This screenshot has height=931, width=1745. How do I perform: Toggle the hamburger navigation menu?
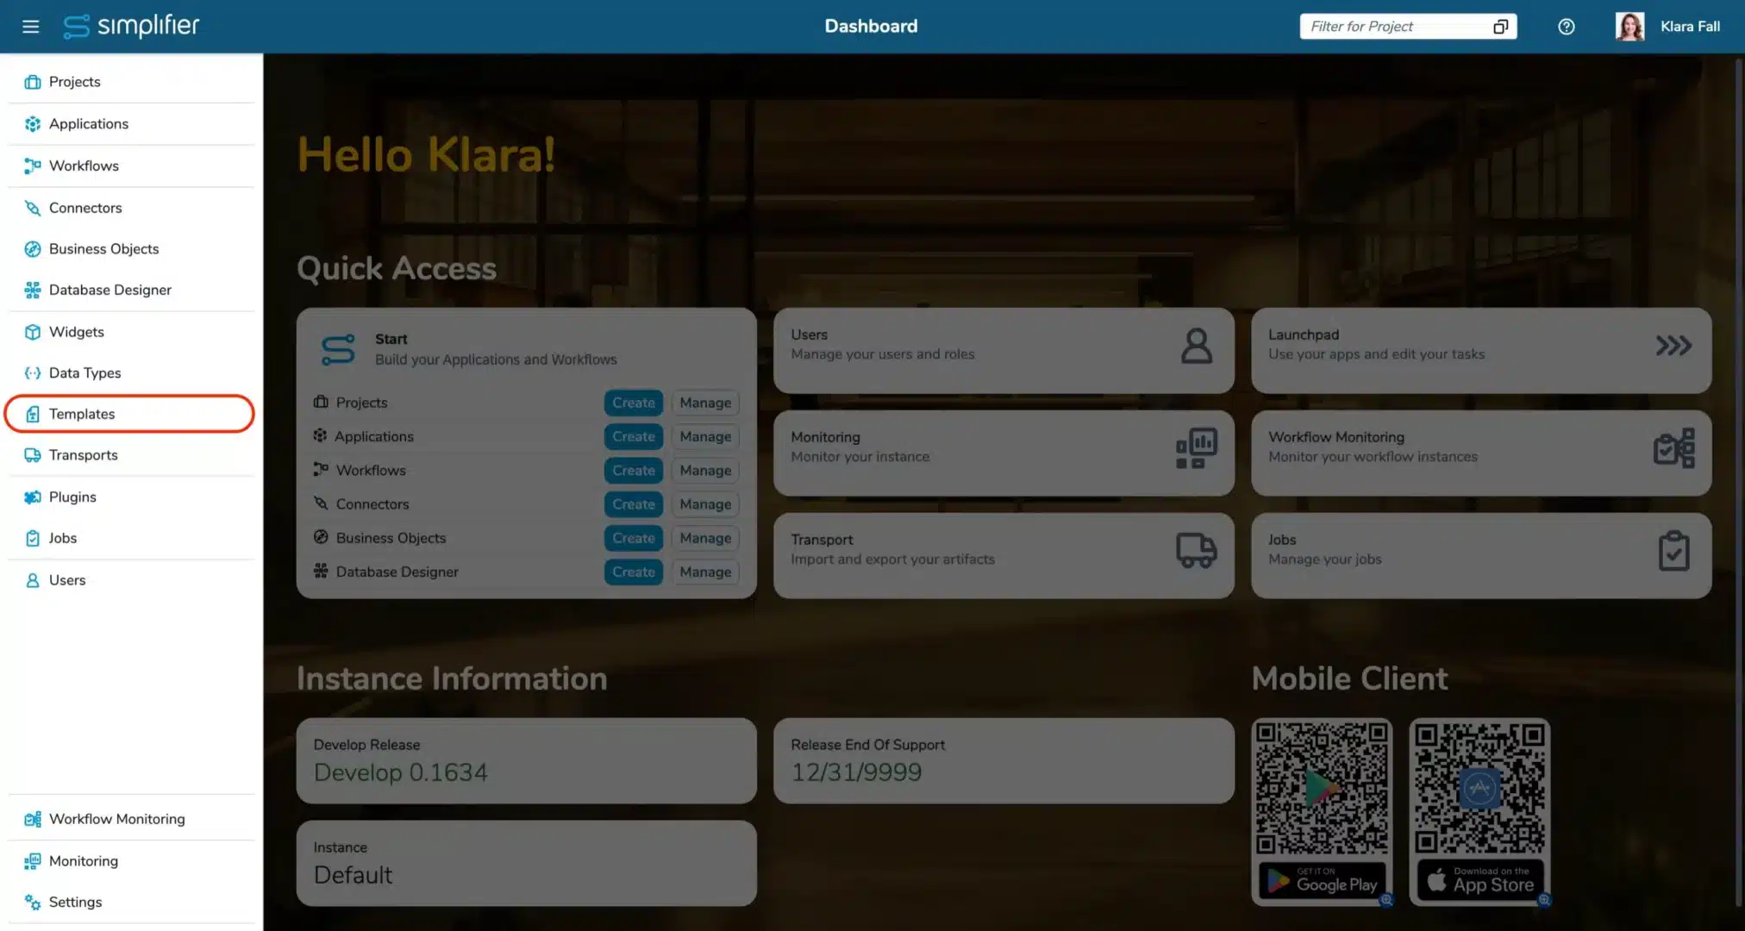(x=30, y=27)
